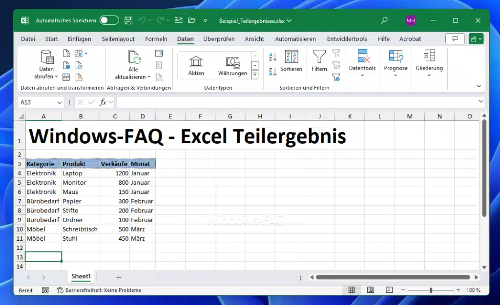The width and height of the screenshot is (500, 305).
Task: Open the Name Box dropdown arrow
Action: [x=59, y=102]
